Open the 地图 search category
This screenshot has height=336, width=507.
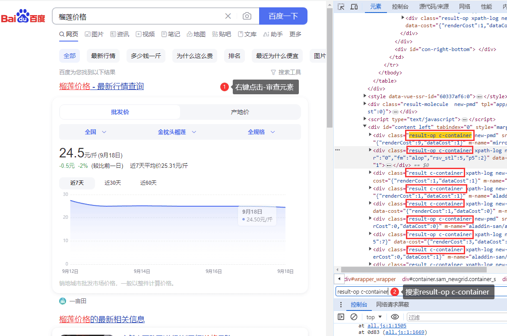[x=196, y=34]
